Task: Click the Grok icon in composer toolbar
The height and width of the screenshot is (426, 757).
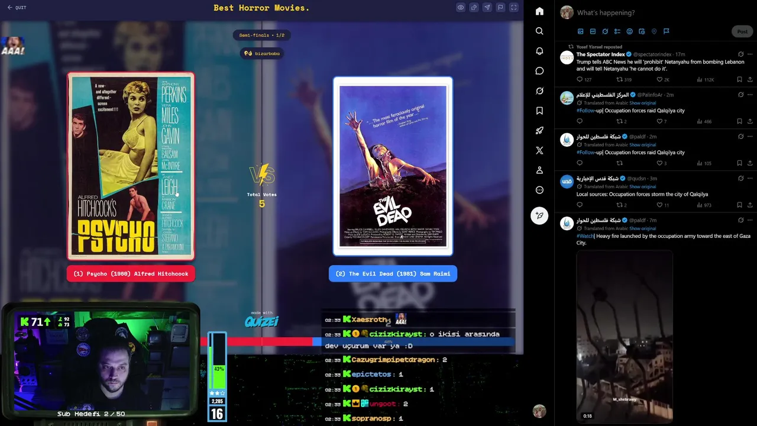Action: (605, 31)
